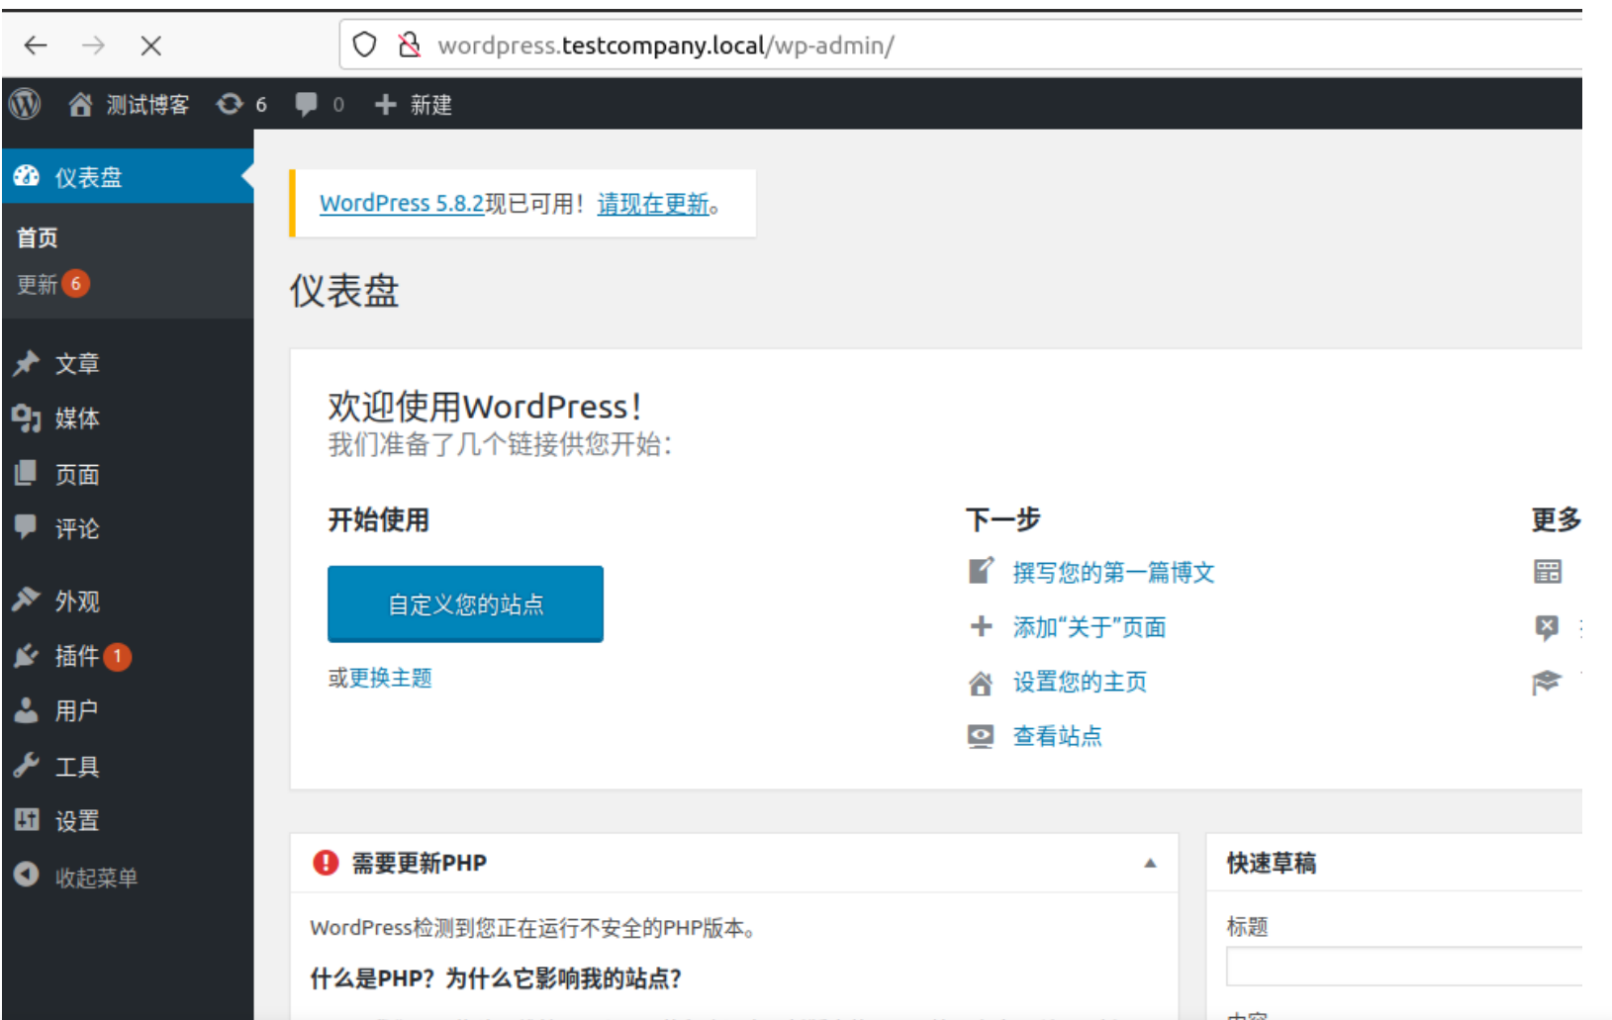Click the 评论 menu label

[x=77, y=529]
